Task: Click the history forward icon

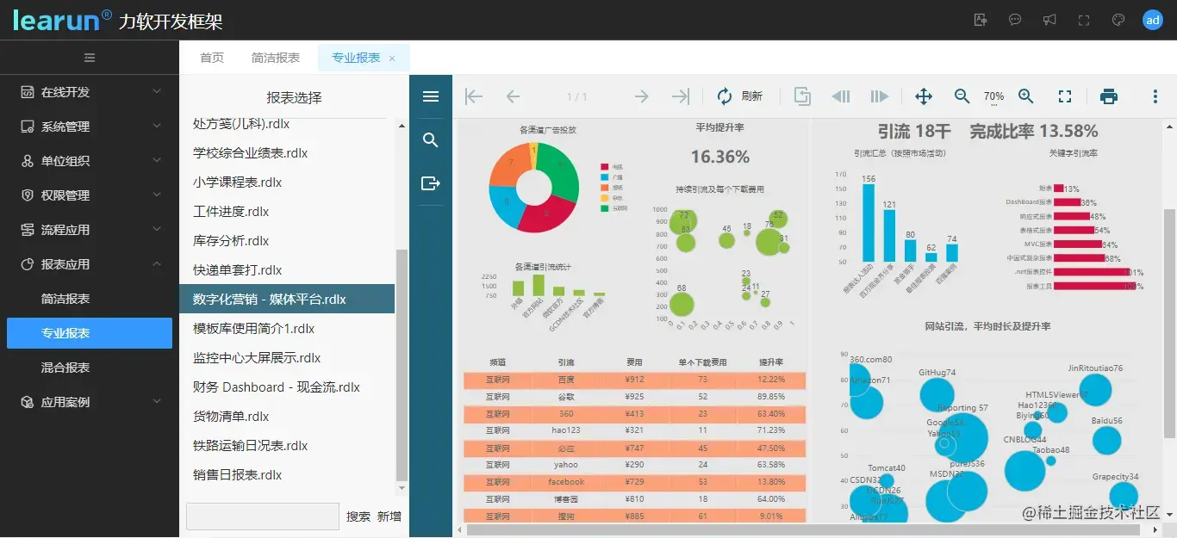Action: point(879,96)
